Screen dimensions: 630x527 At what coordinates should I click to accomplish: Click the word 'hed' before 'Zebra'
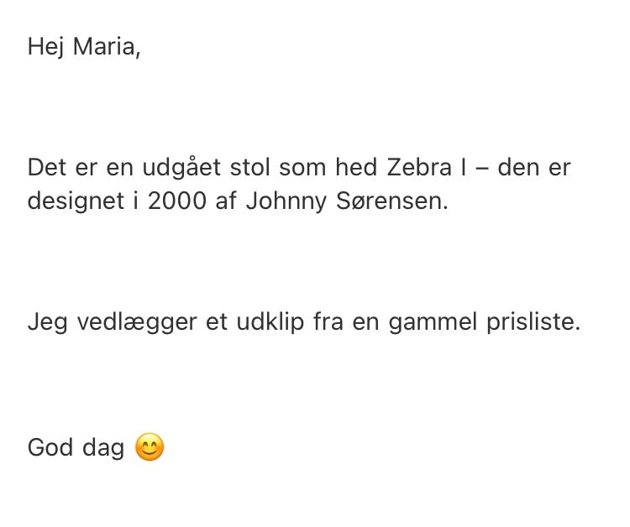click(x=356, y=167)
